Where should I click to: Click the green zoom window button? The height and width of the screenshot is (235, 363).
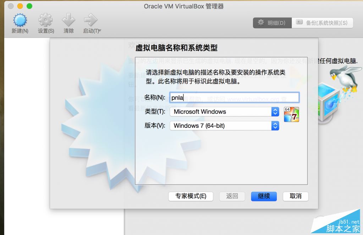pos(29,6)
